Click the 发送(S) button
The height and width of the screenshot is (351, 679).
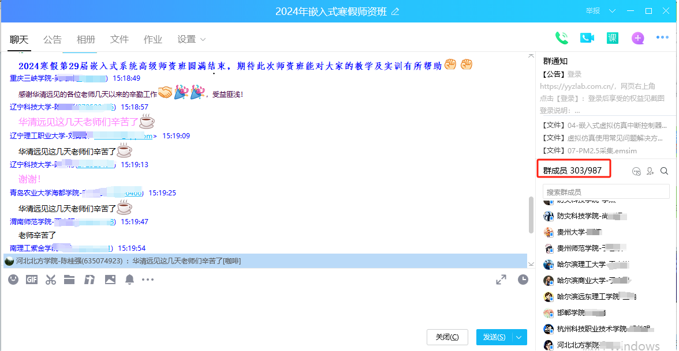pyautogui.click(x=494, y=337)
